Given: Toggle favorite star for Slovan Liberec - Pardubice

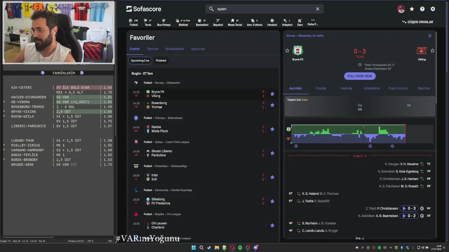Looking at the screenshot, I should point(272,153).
